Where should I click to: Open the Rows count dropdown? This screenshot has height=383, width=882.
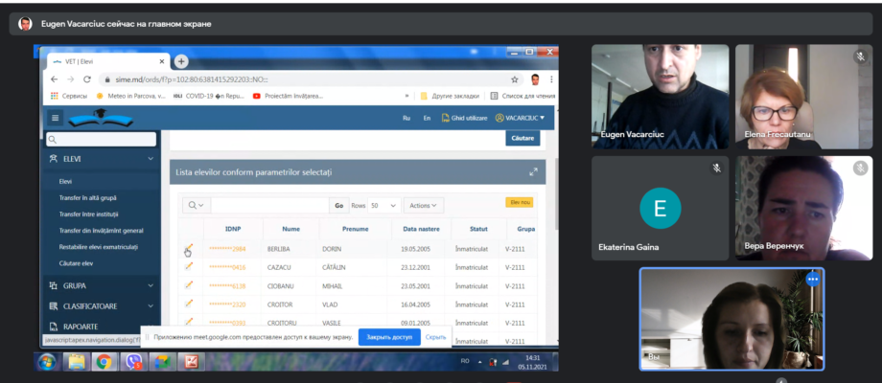(x=384, y=206)
